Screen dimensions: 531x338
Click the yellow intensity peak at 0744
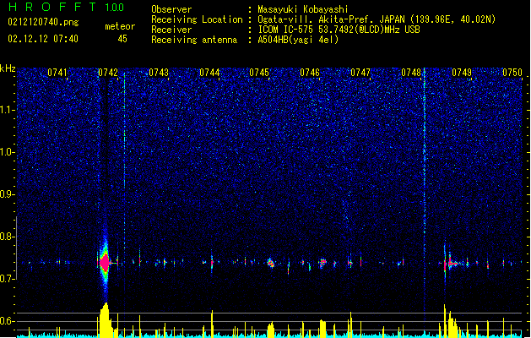point(212,324)
